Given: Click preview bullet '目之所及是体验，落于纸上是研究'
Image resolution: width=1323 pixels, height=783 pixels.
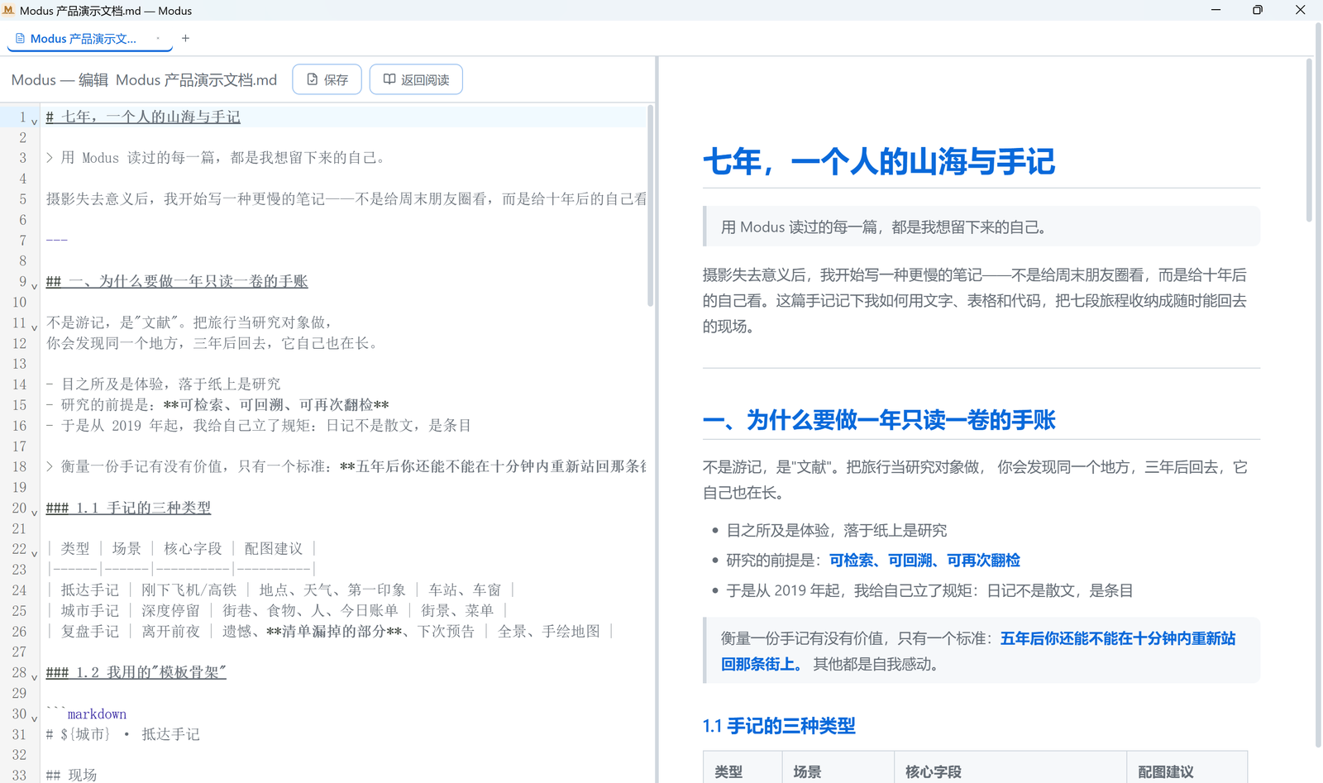Looking at the screenshot, I should (x=837, y=530).
